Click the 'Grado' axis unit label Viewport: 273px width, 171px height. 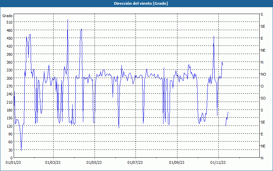(x=8, y=16)
